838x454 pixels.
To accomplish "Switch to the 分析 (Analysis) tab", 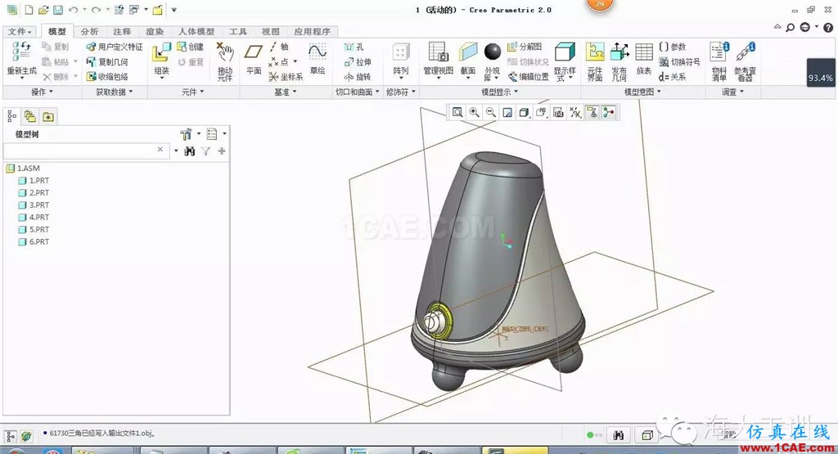I will pyautogui.click(x=89, y=32).
